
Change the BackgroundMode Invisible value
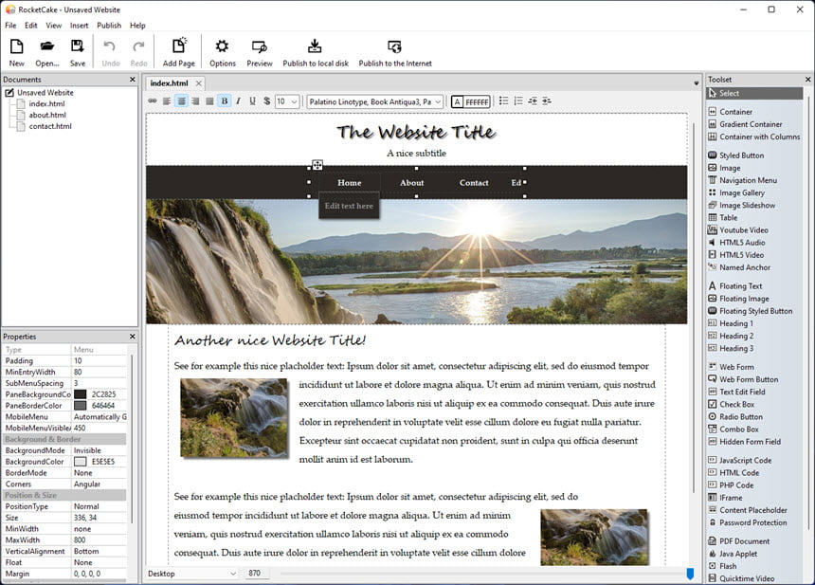point(99,451)
